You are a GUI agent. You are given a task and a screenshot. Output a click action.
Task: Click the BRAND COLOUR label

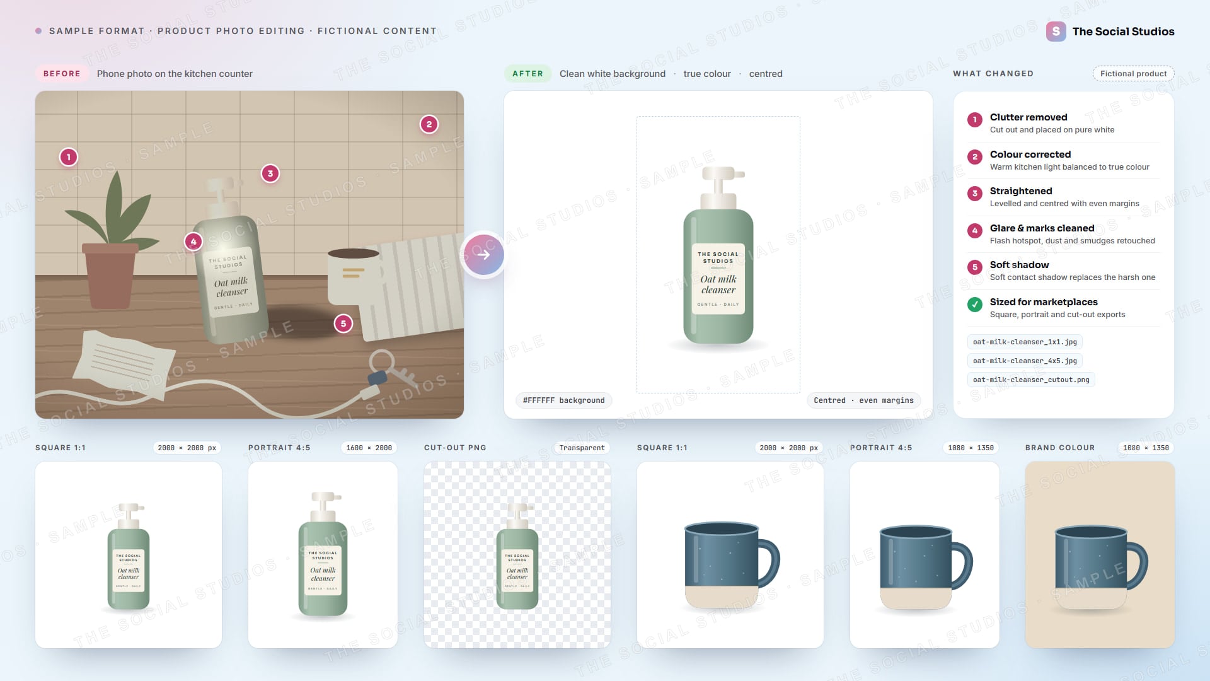pos(1060,448)
